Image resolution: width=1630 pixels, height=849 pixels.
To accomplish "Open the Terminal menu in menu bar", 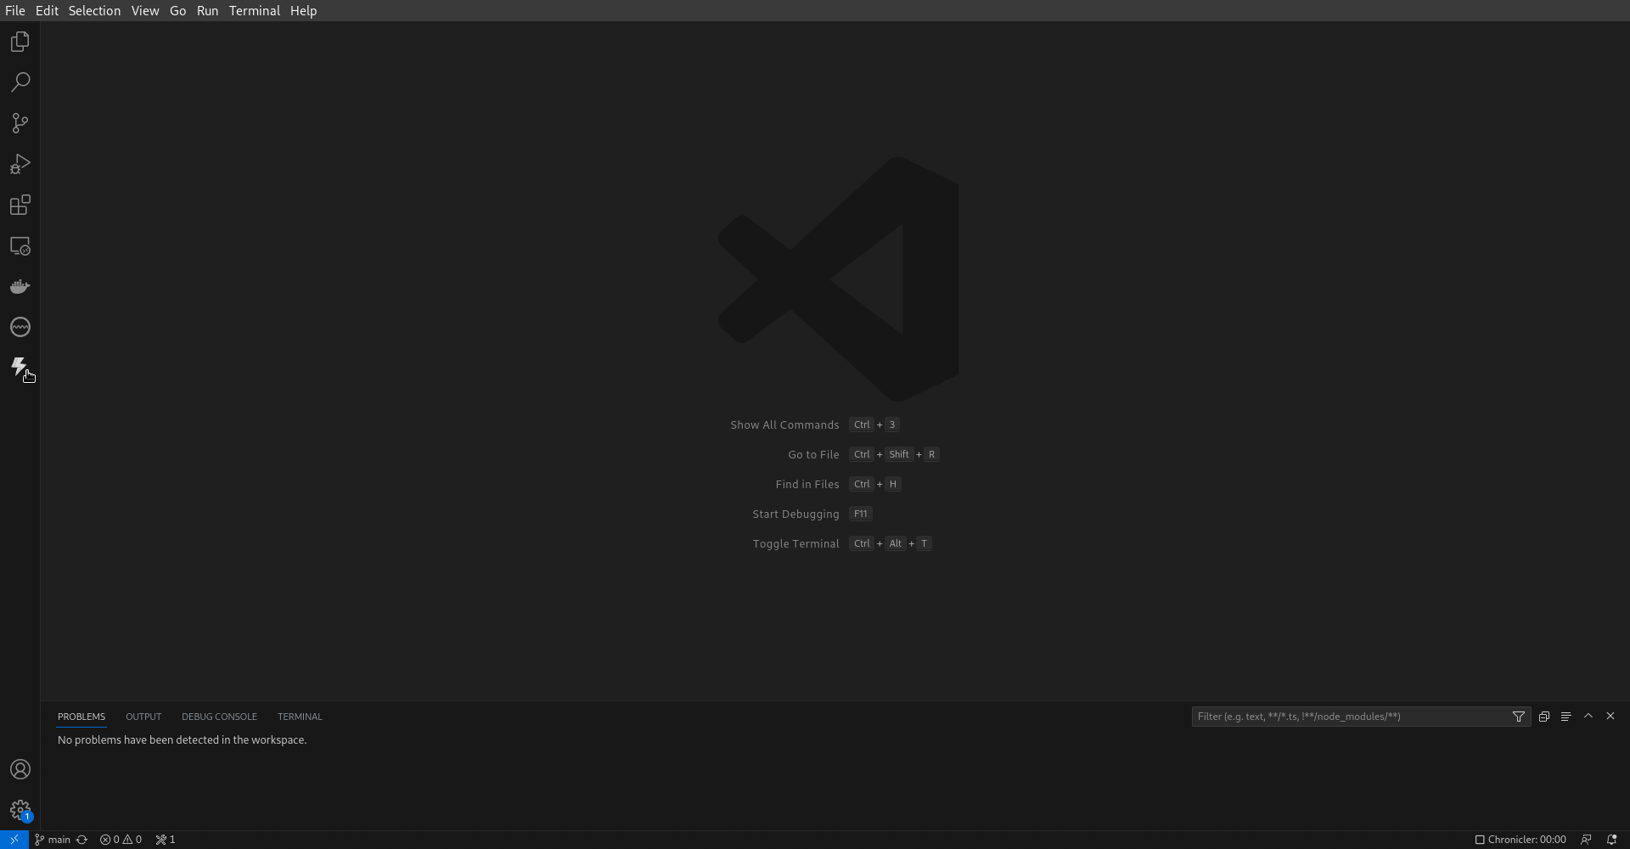I will pos(255,11).
